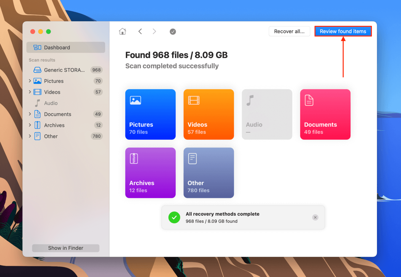Click the 12 count badge beside Archives

pyautogui.click(x=98, y=125)
